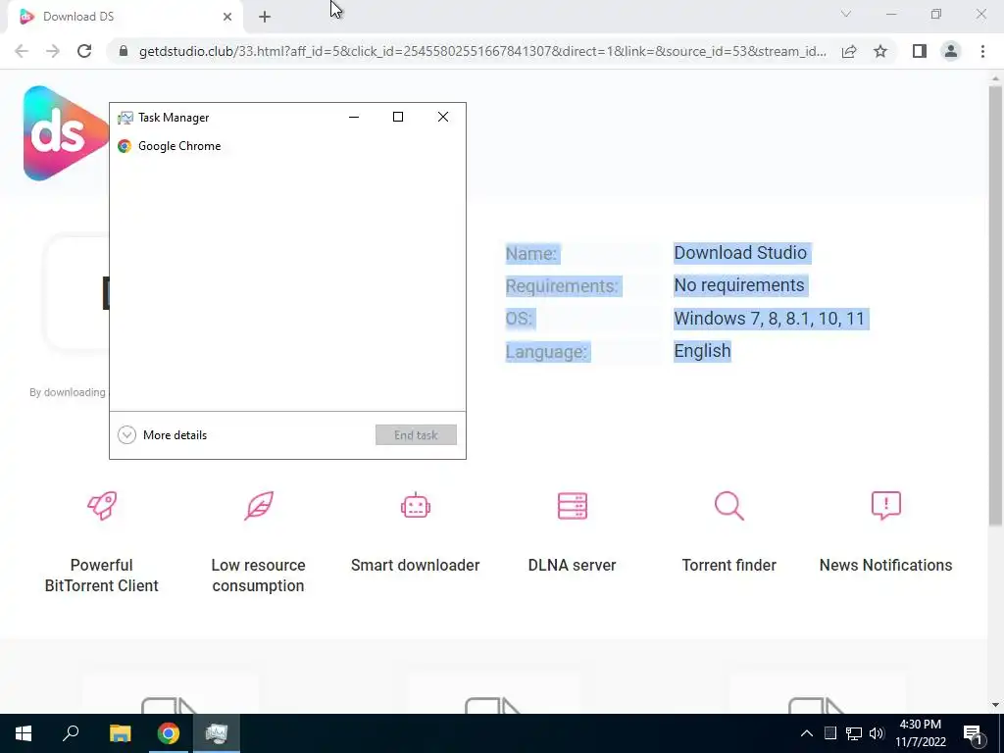This screenshot has height=753, width=1004.
Task: Click the Torrent finder label
Action: [x=728, y=566]
